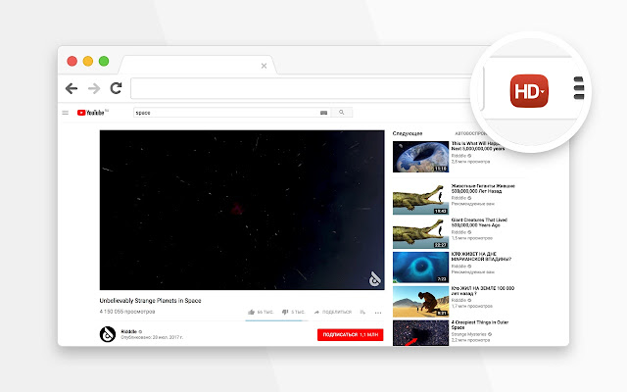Screen dimensions: 627x392
Task: Open 'Кто ЖИЛ НА ЗЕМЛЕ 100 000' title
Action: pyautogui.click(x=483, y=291)
